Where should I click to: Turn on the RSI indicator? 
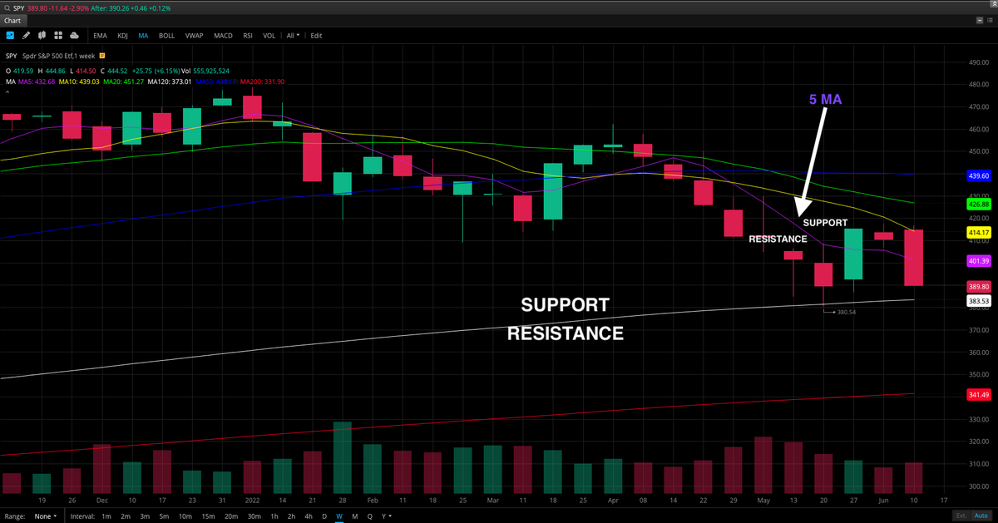point(248,36)
